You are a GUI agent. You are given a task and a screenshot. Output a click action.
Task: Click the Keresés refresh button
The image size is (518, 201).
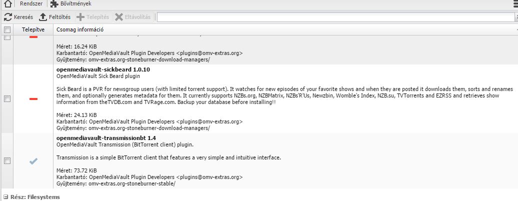(18, 17)
